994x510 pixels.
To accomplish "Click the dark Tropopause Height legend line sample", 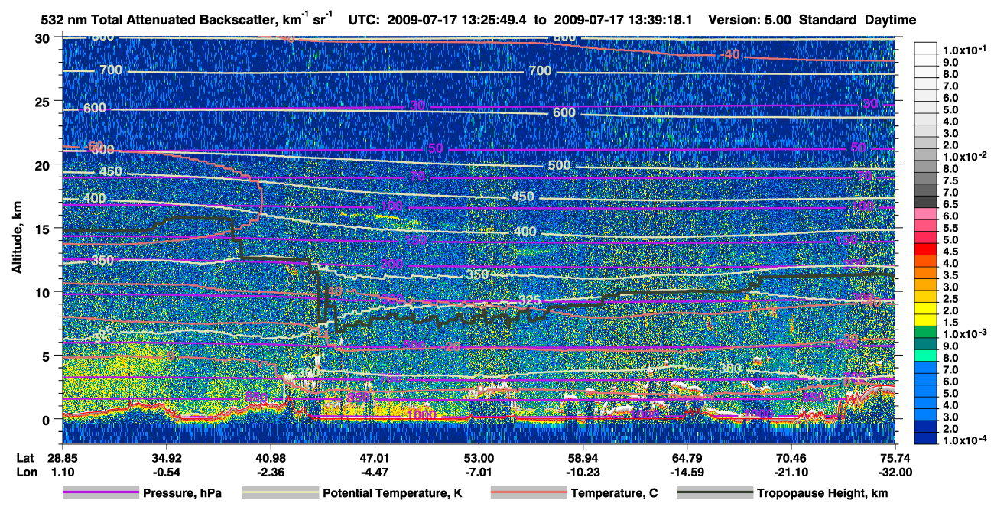I will (714, 493).
